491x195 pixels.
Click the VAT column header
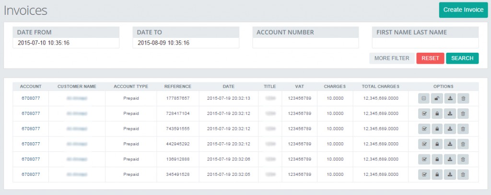299,87
